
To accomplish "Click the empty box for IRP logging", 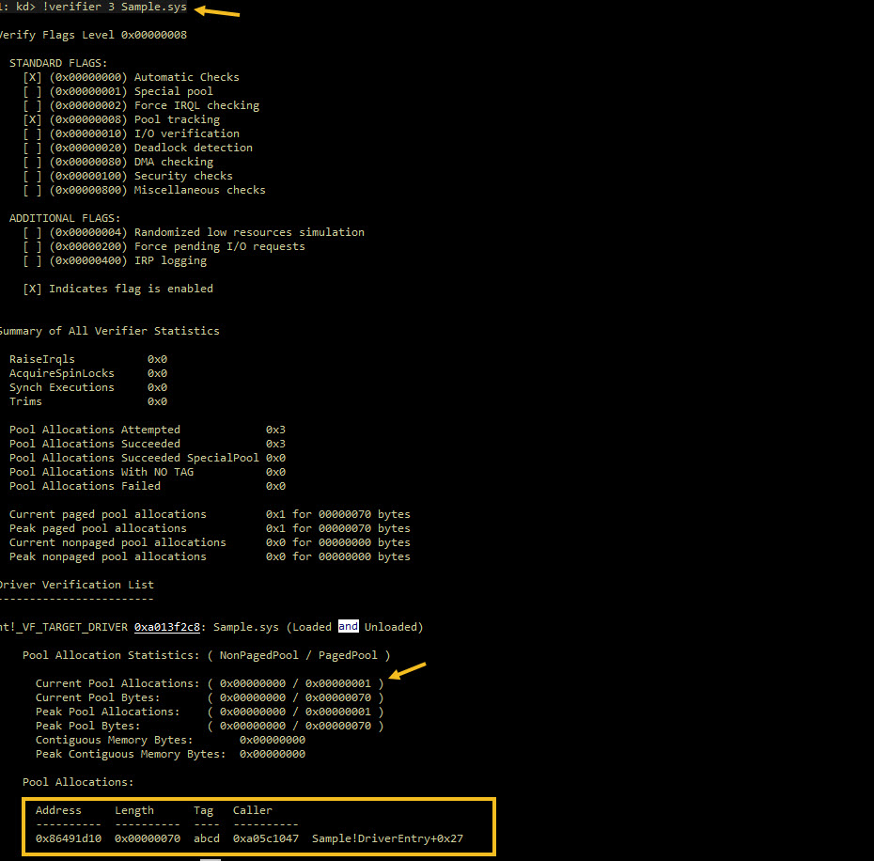I will [x=32, y=260].
